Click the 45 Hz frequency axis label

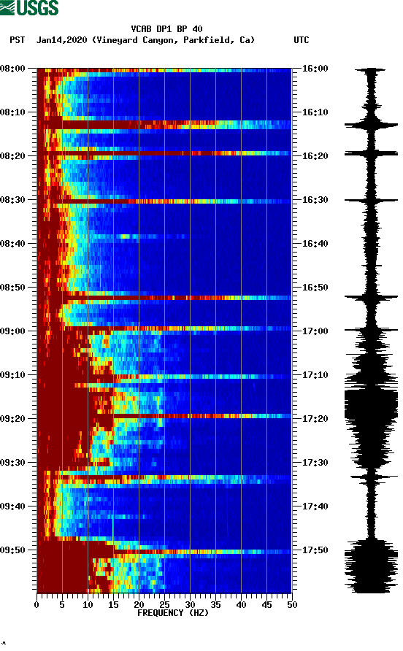coord(266,605)
